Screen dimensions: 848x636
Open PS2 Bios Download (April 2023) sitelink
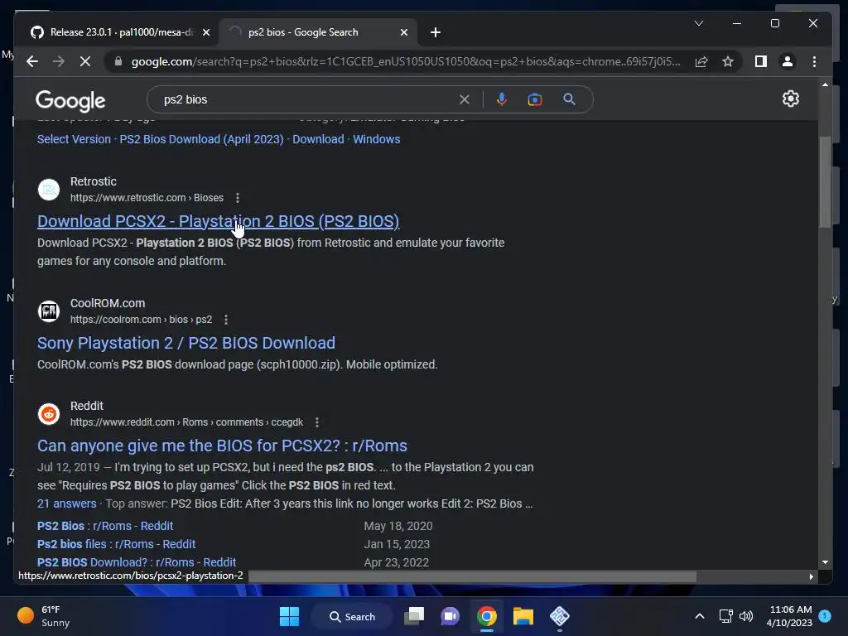point(201,139)
